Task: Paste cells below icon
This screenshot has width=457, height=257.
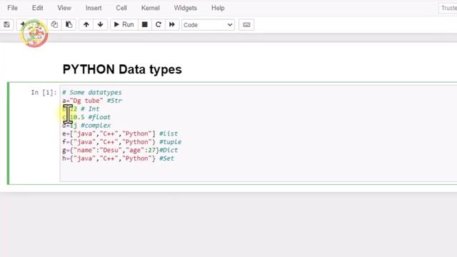Action: pos(69,25)
